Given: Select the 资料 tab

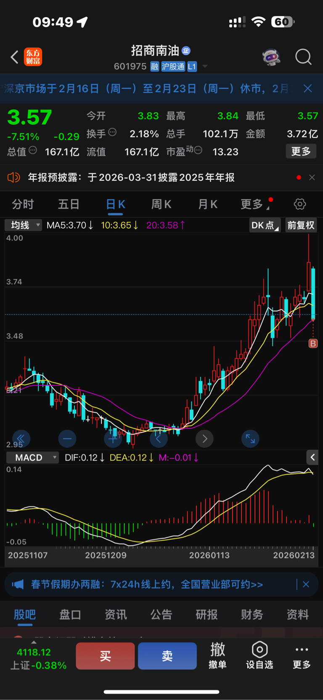Looking at the screenshot, I should [297, 615].
